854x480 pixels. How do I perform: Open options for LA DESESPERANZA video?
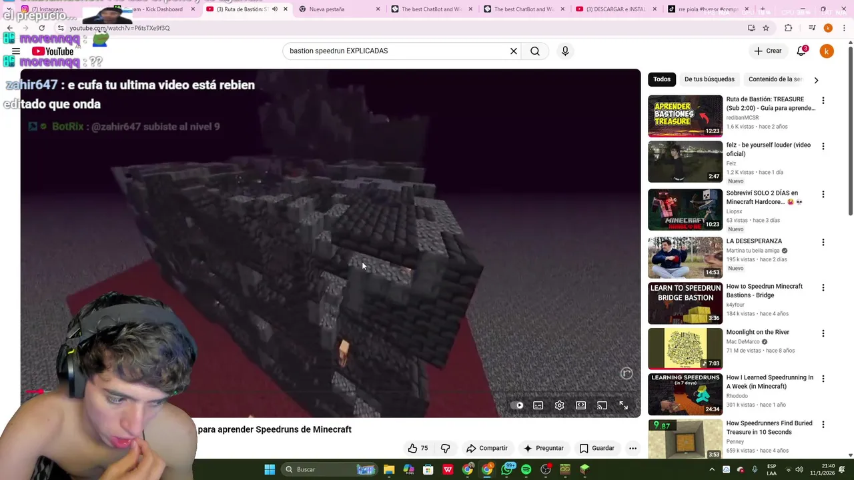(x=823, y=242)
